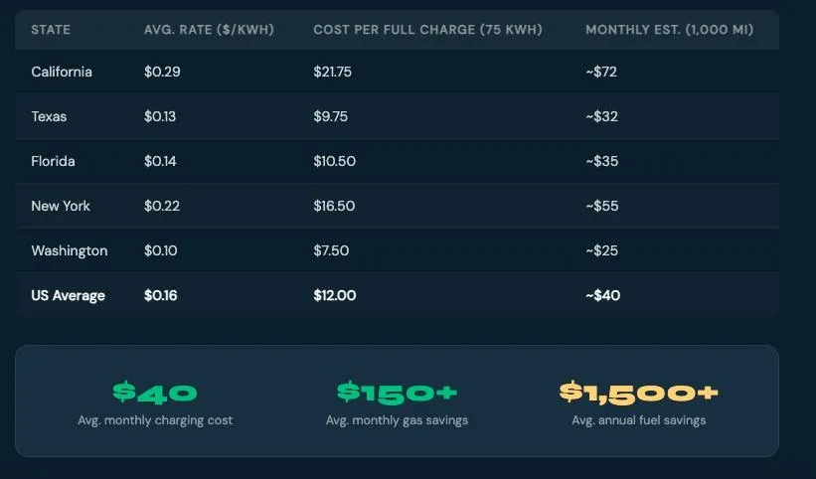Click Washington's $0.10 average rate
Image resolution: width=816 pixels, height=479 pixels.
pos(161,250)
